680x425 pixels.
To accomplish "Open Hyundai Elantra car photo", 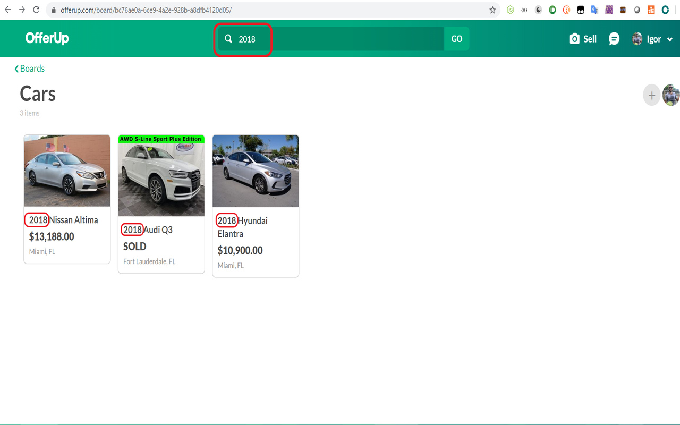I will [x=256, y=171].
